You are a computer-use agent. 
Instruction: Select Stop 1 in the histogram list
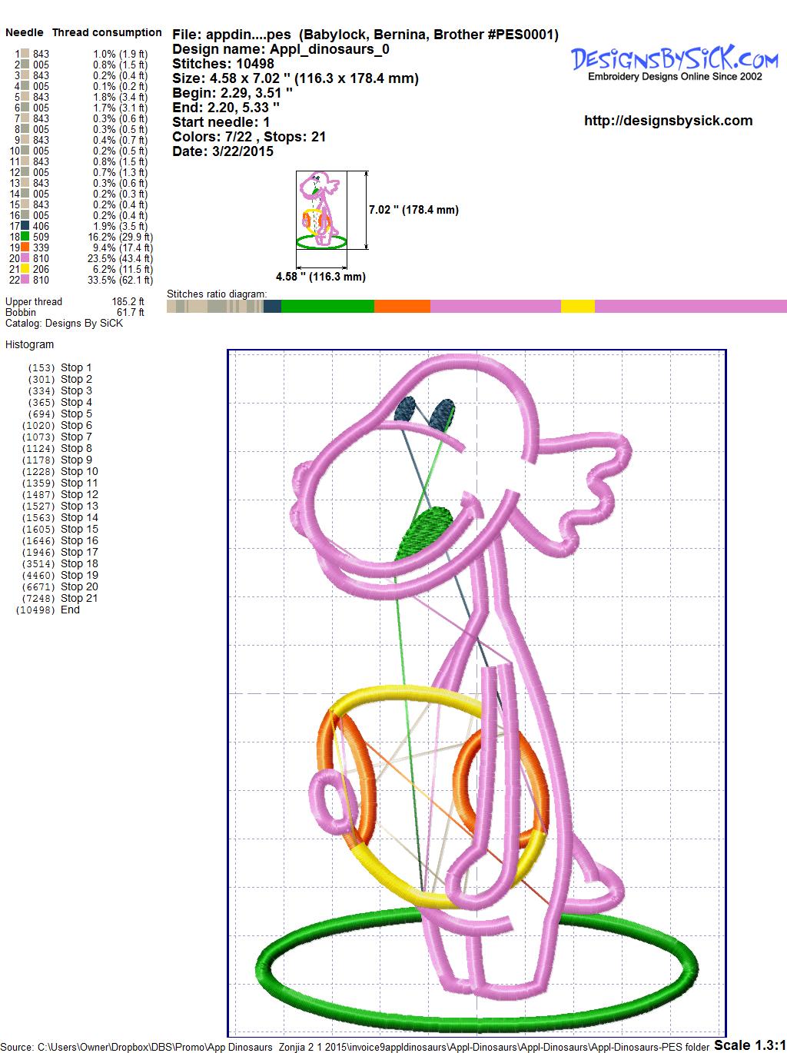[76, 367]
